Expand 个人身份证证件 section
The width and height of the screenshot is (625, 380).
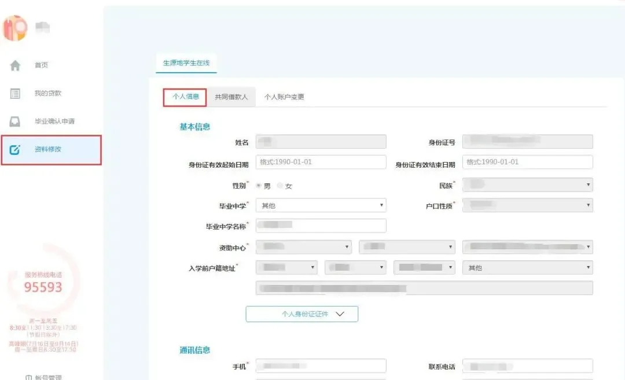point(302,314)
